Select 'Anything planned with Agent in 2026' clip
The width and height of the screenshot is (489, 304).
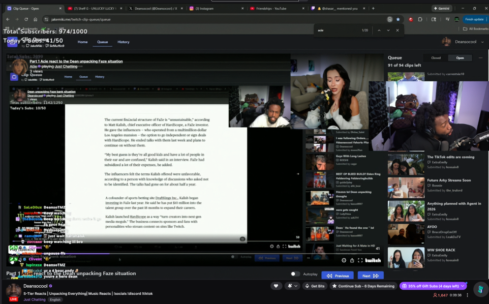454,206
